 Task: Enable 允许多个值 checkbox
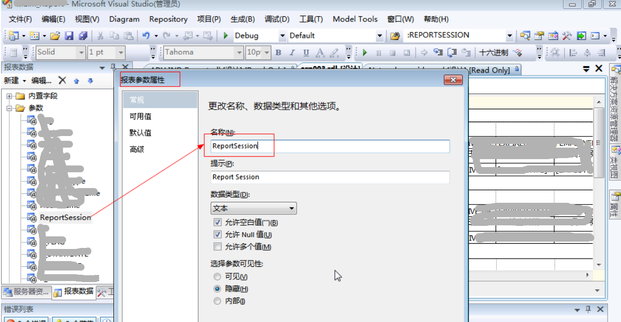point(217,247)
